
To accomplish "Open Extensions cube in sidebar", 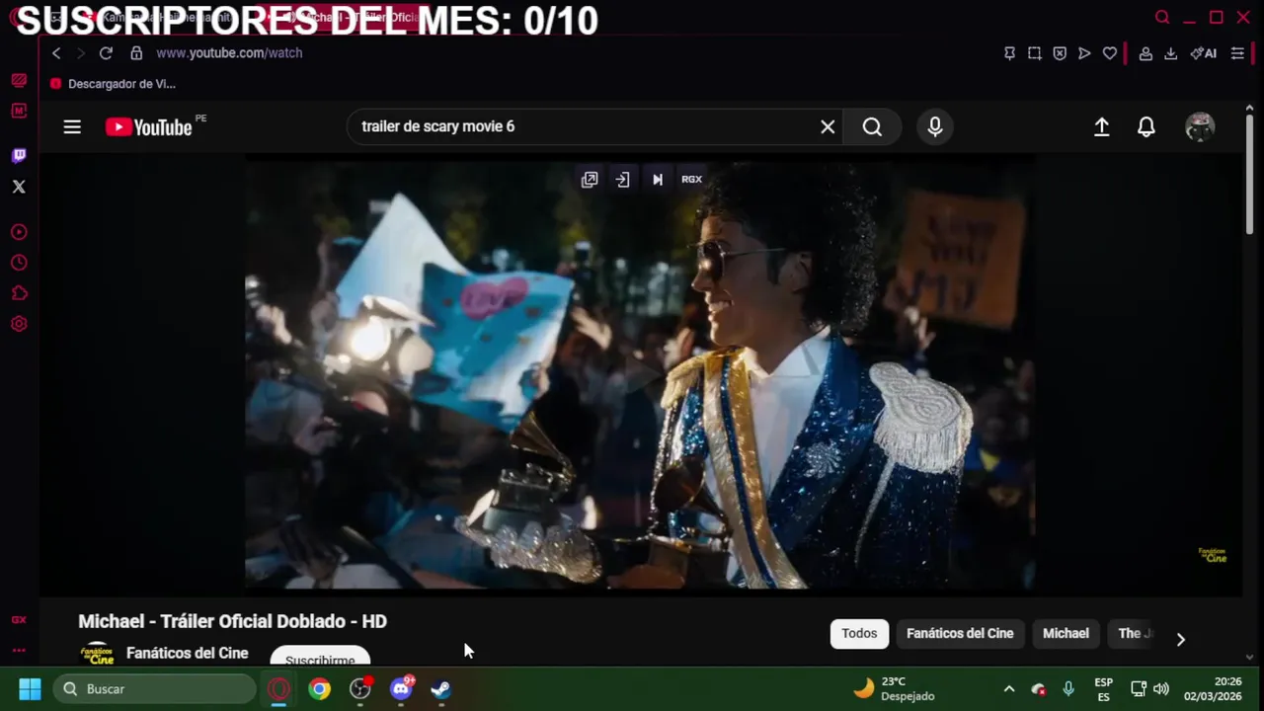I will (19, 293).
